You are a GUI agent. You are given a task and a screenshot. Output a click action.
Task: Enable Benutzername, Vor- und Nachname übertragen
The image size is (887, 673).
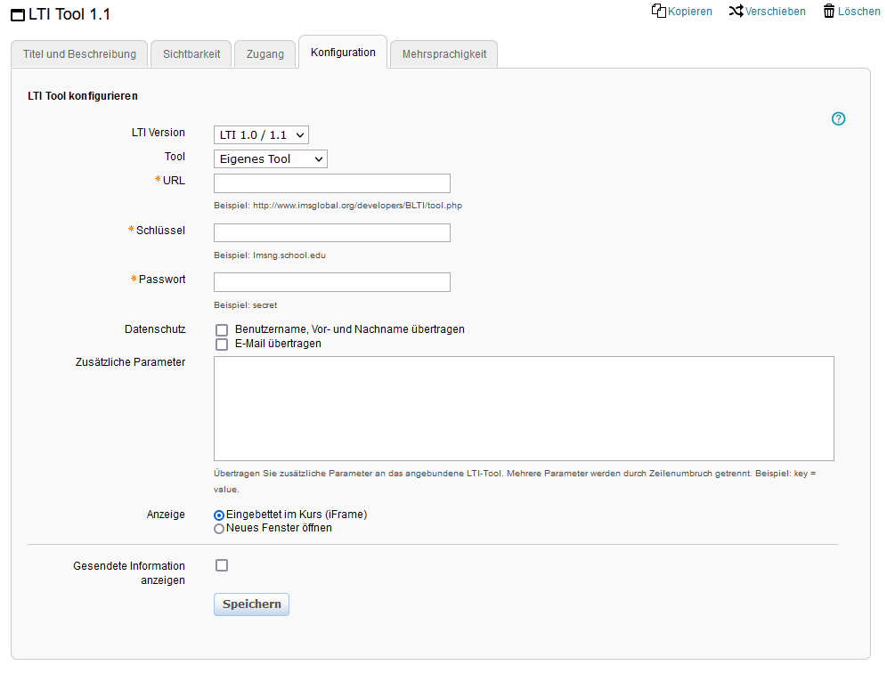pyautogui.click(x=221, y=329)
